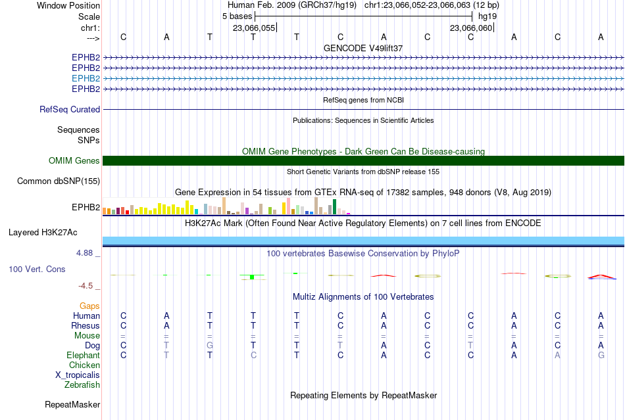Select the Zebrafish alignment row label

(x=82, y=385)
